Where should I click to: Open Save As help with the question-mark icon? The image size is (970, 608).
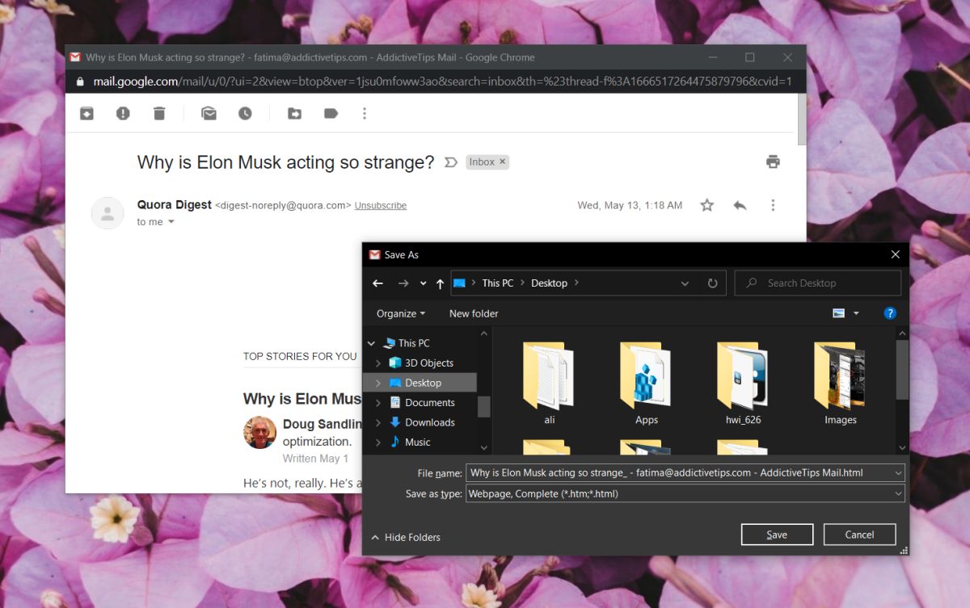click(890, 313)
